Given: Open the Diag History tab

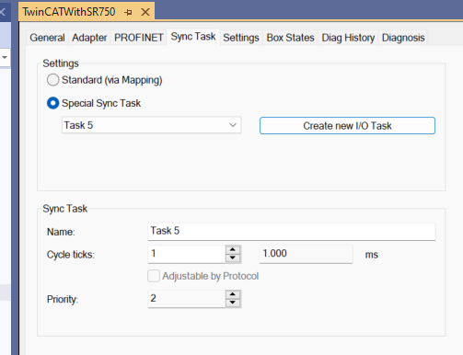Looking at the screenshot, I should coord(348,38).
